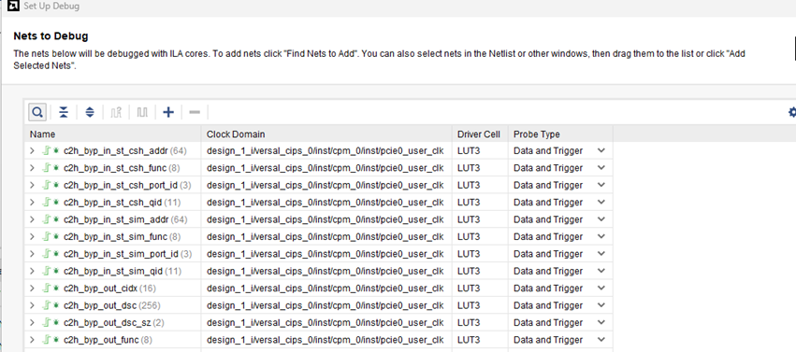Open Probe Type dropdown for c2h_byp_in_st_csh_addr

(x=601, y=150)
